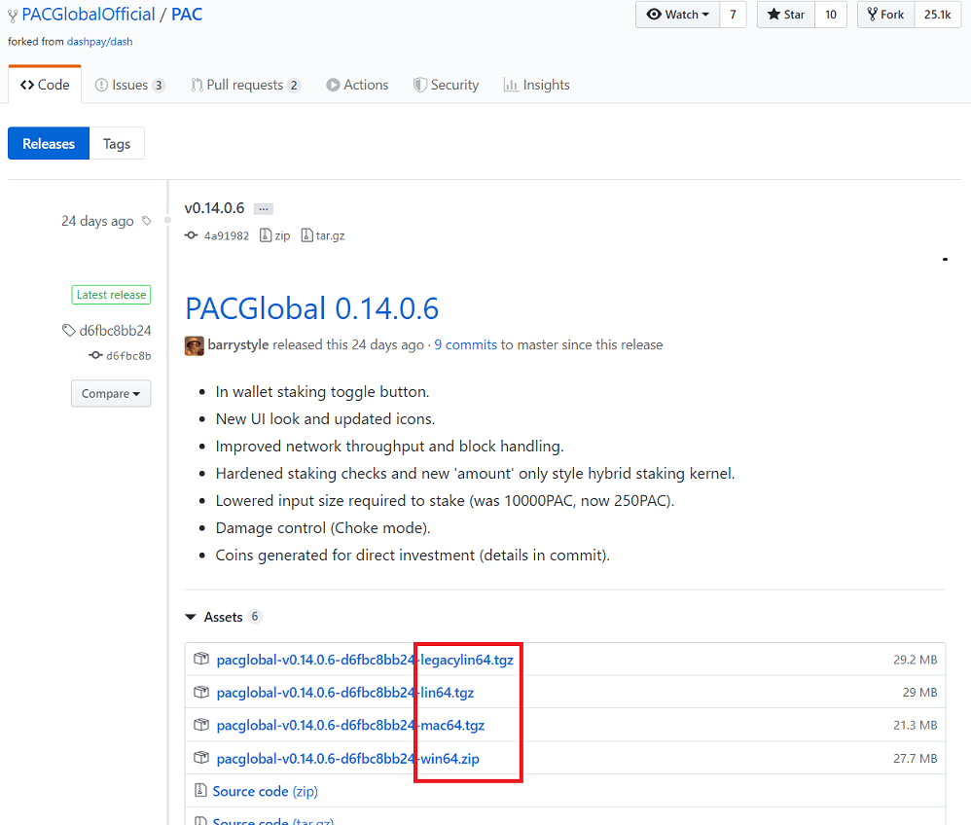Click the tar.gz archive icon under v0.14.0.6
The width and height of the screenshot is (971, 825).
[306, 235]
